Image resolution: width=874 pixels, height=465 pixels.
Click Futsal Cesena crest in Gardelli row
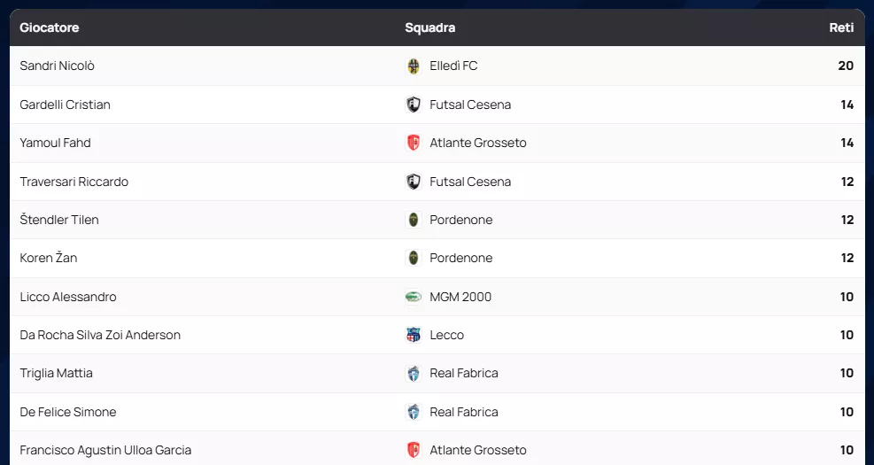[413, 105]
